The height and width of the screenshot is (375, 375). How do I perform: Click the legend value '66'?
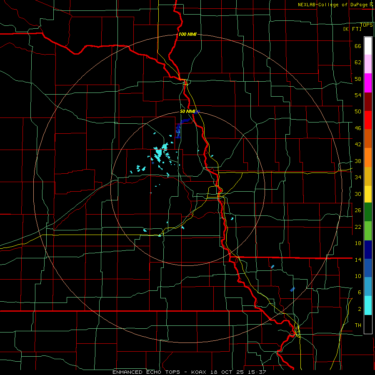pos(358,46)
